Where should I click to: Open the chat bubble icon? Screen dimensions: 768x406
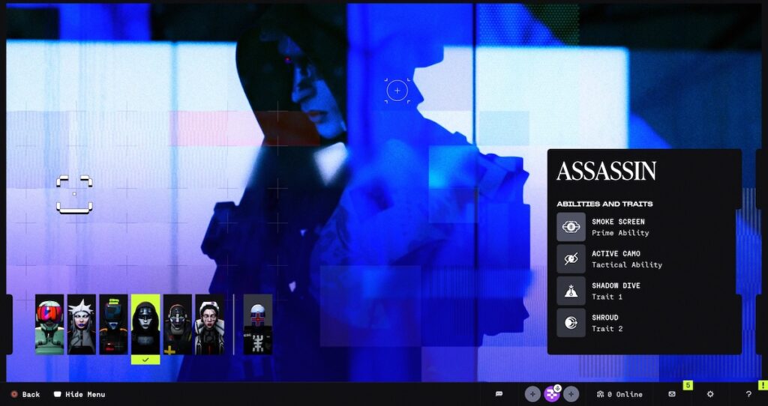[499, 394]
